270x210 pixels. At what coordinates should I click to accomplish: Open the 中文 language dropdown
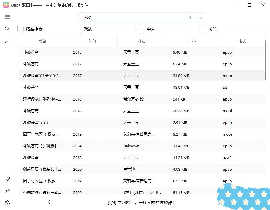(x=174, y=29)
